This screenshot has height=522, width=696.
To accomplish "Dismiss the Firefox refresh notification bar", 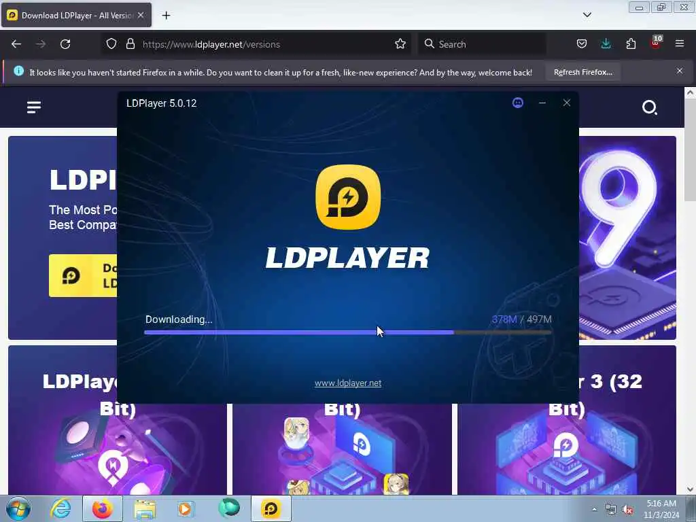I will [680, 71].
